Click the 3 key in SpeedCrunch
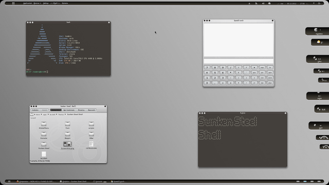Viewport: 329px width, 185px height. [223, 78]
